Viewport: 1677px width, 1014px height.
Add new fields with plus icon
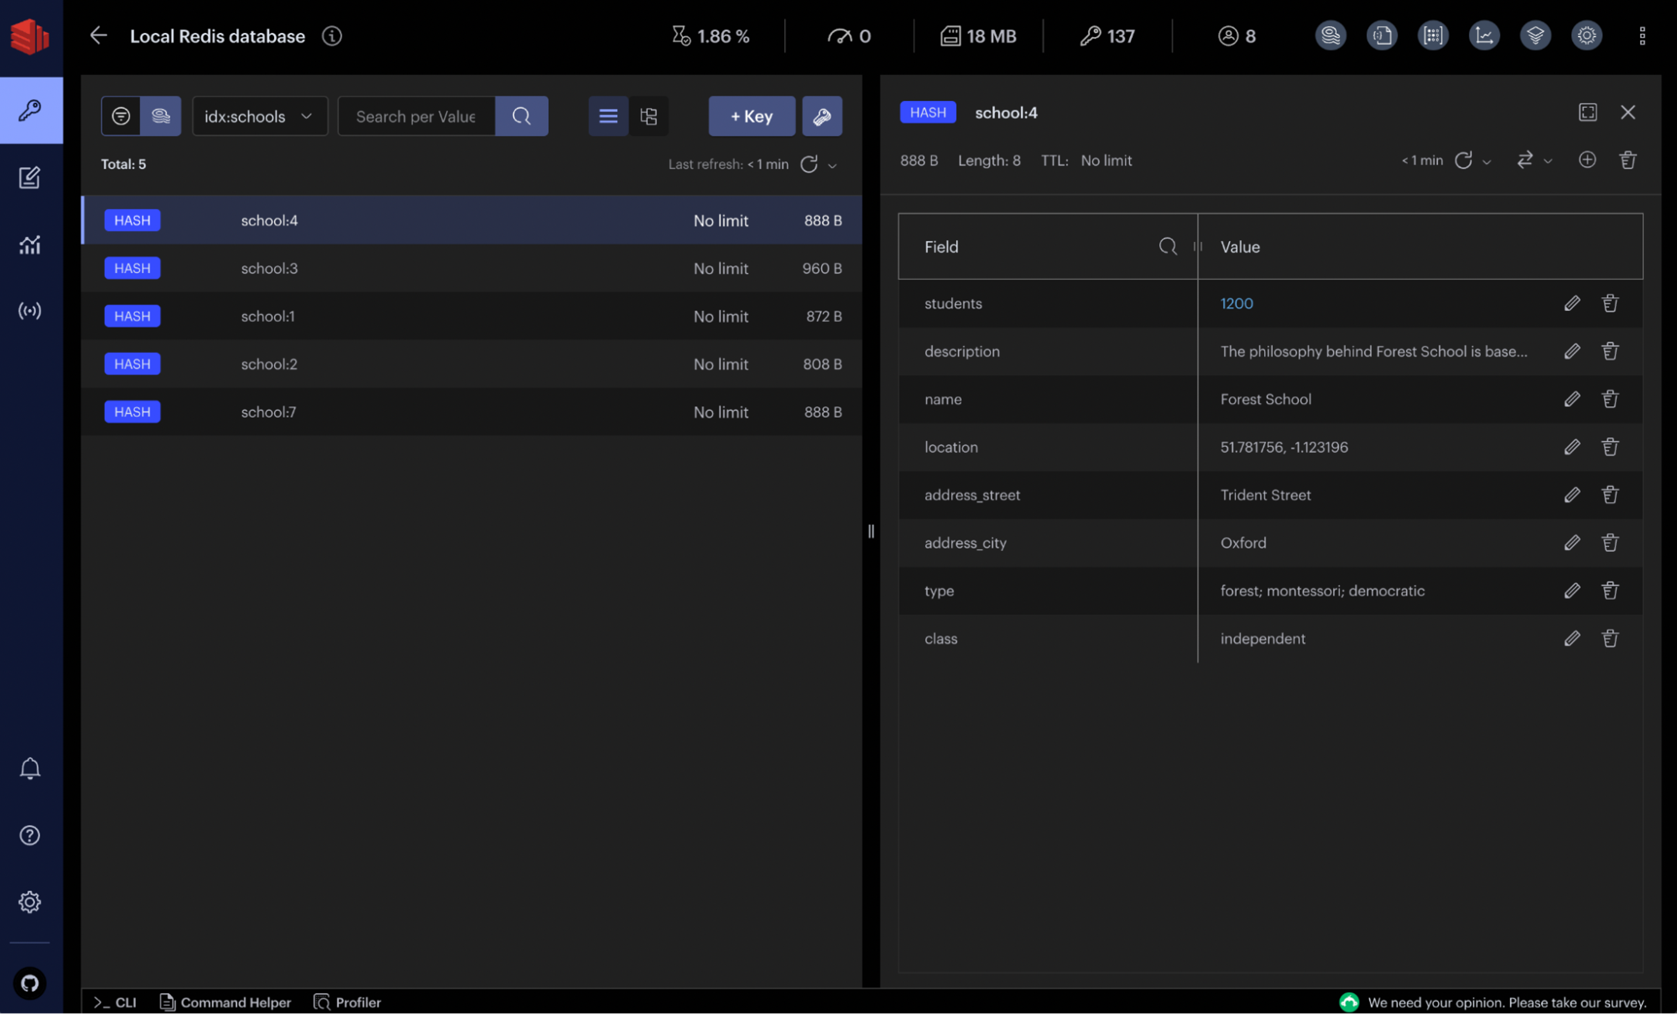tap(1587, 160)
